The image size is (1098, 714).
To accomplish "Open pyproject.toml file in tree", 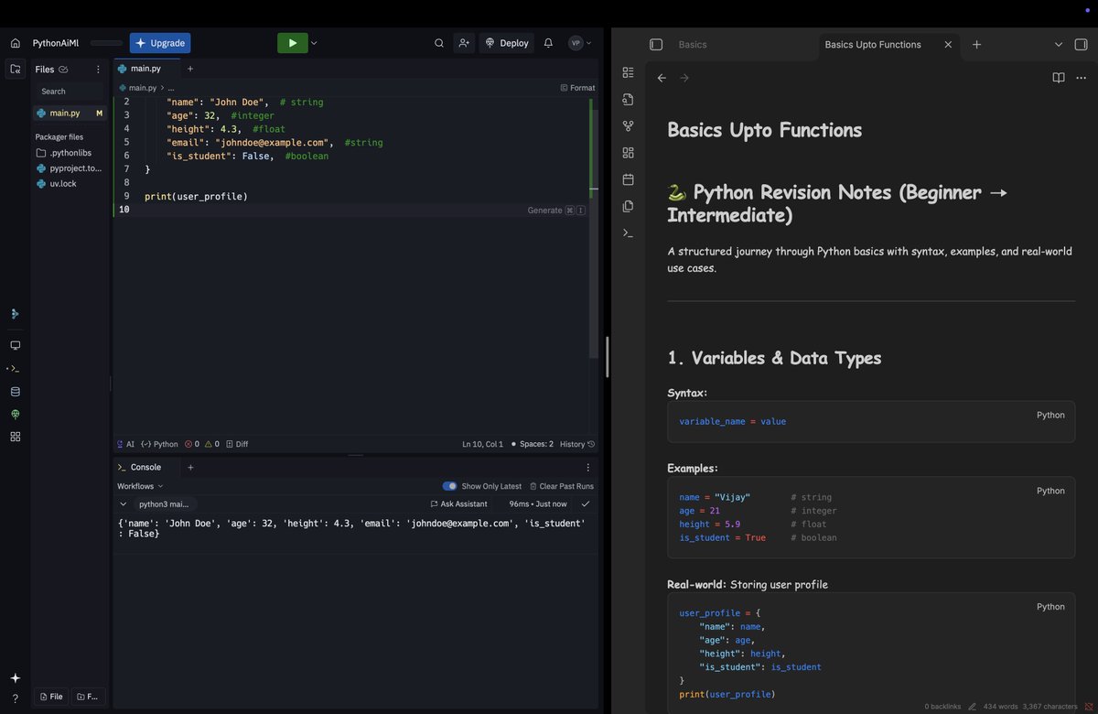I will (x=70, y=168).
